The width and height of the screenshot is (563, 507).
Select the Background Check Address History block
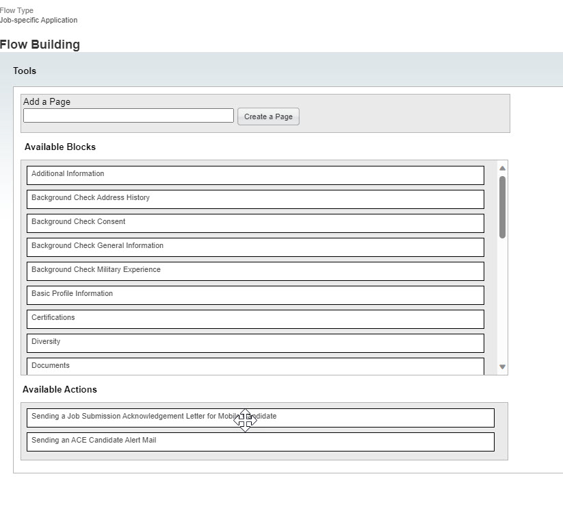(x=255, y=199)
